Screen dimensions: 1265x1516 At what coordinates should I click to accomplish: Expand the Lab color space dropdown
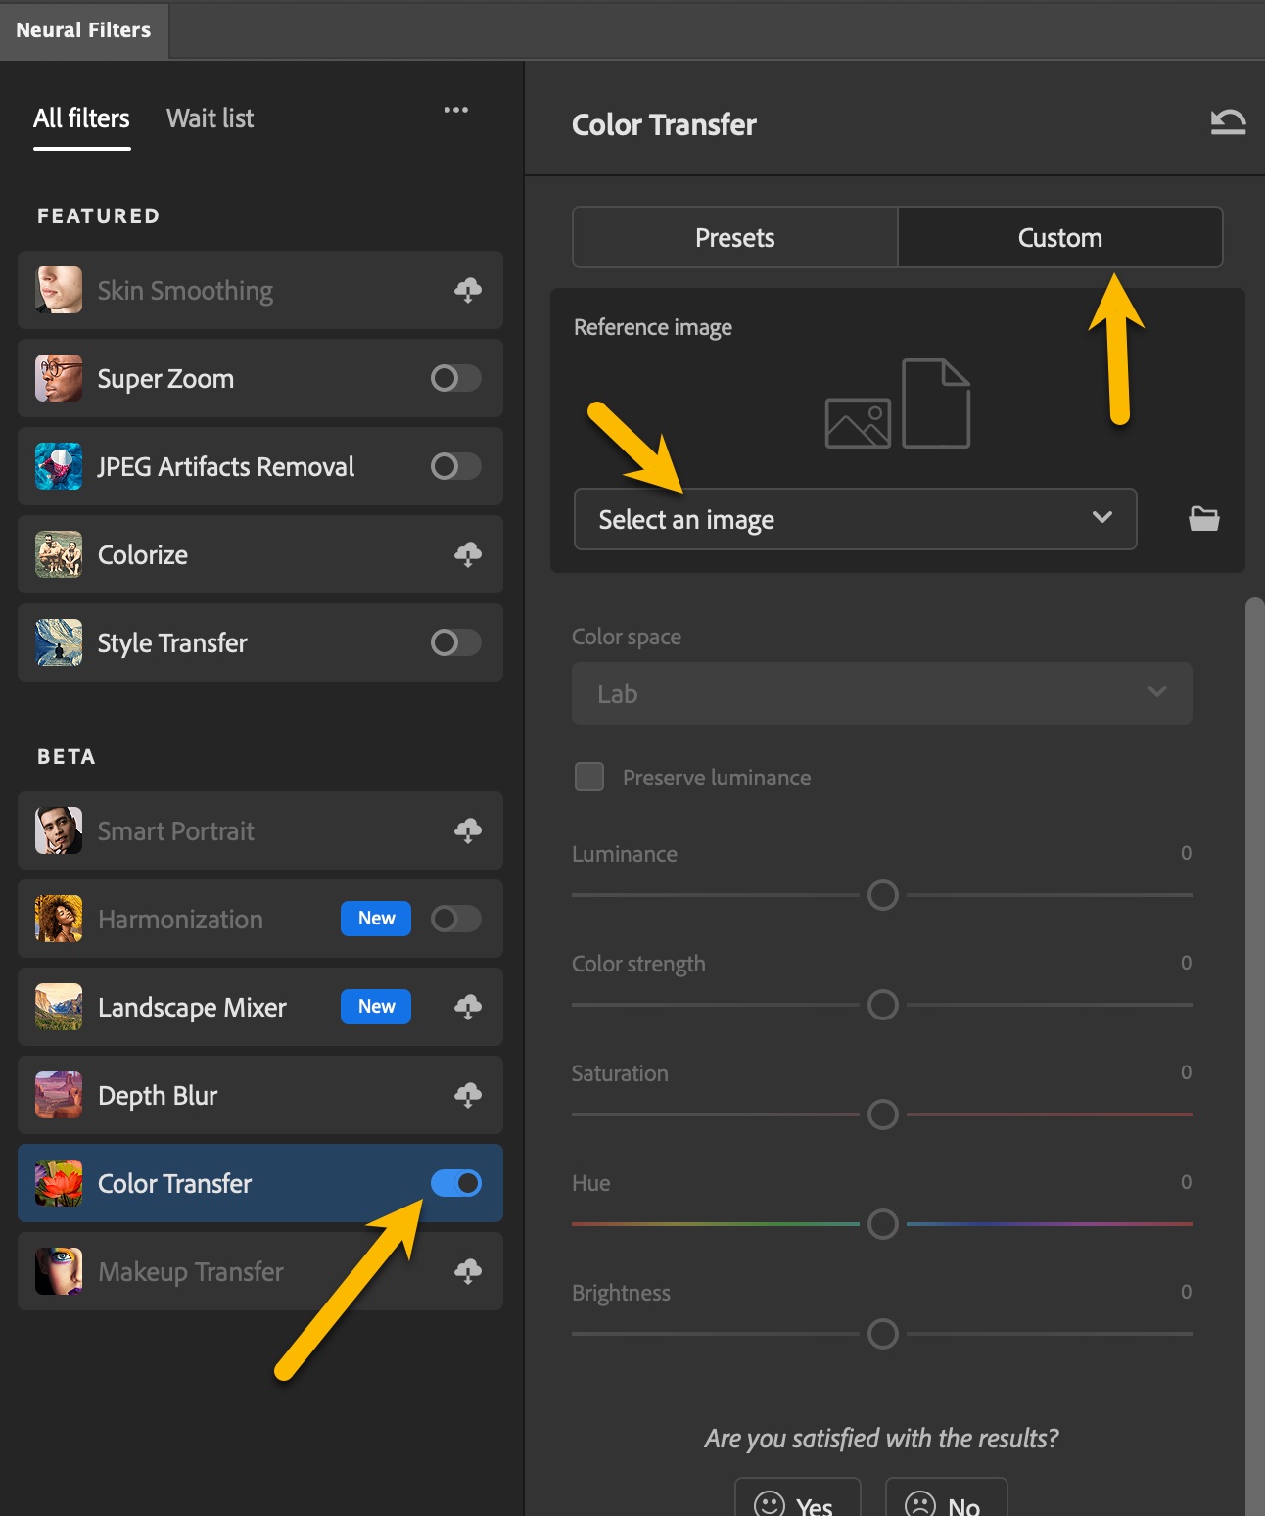click(x=881, y=693)
